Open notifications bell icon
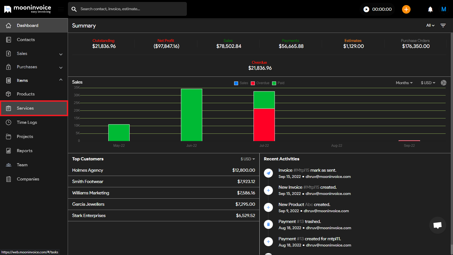453x255 pixels. [x=430, y=9]
